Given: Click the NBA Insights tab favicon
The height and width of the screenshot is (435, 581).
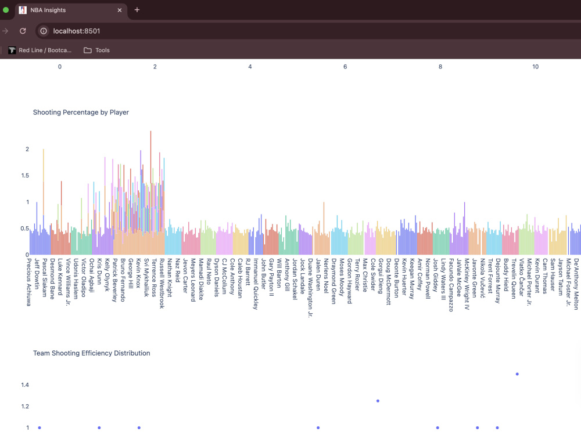Looking at the screenshot, I should click(x=23, y=10).
